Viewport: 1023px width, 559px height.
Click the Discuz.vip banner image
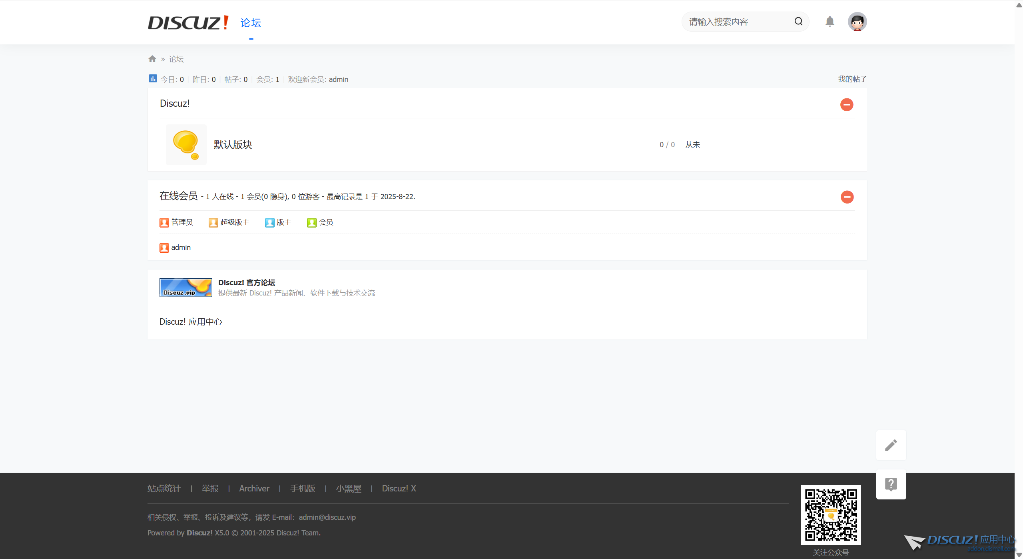click(x=186, y=287)
